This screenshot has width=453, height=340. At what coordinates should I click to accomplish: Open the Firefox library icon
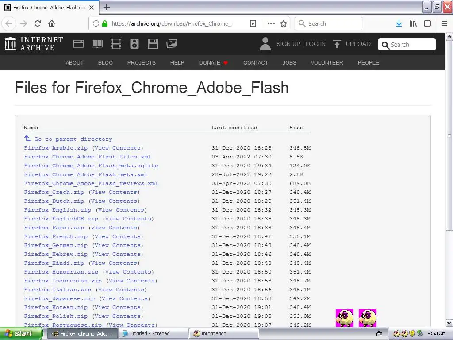[413, 24]
